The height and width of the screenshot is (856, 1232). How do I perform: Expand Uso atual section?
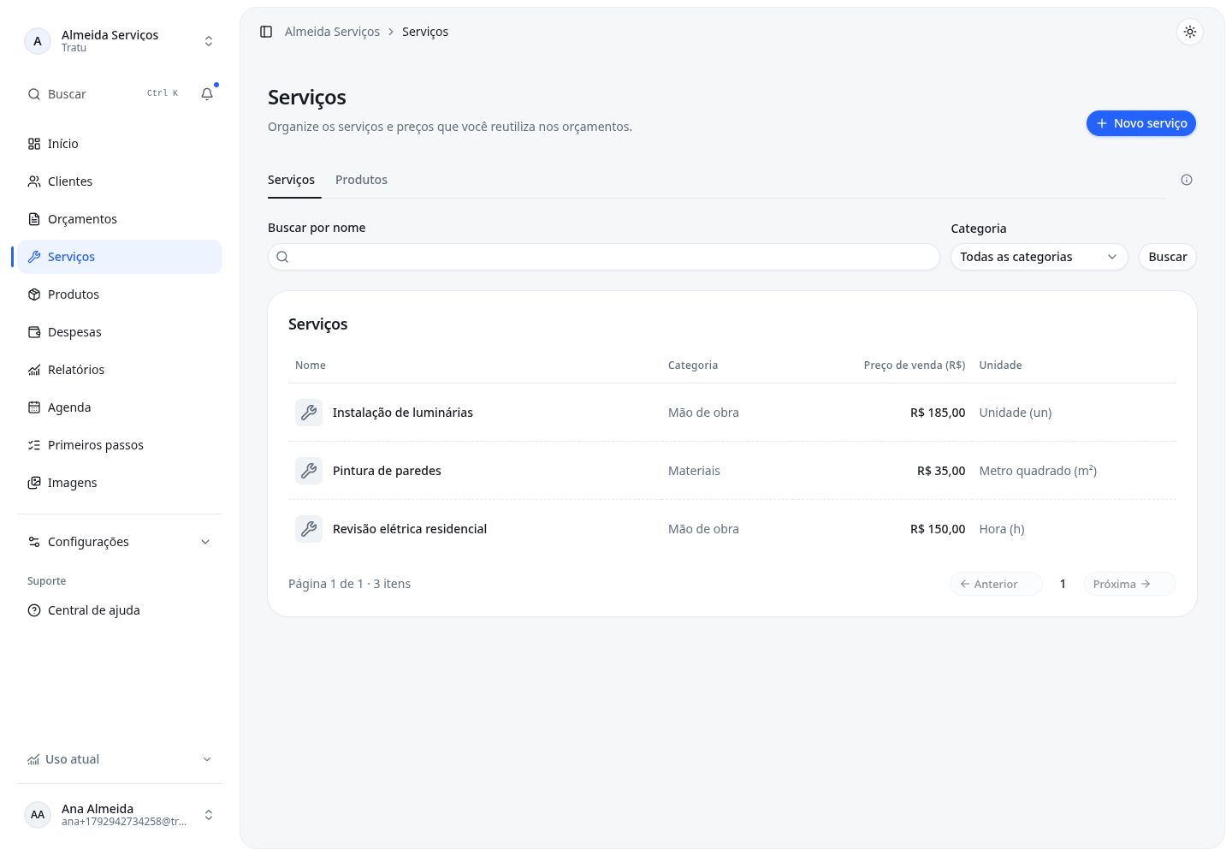(120, 759)
